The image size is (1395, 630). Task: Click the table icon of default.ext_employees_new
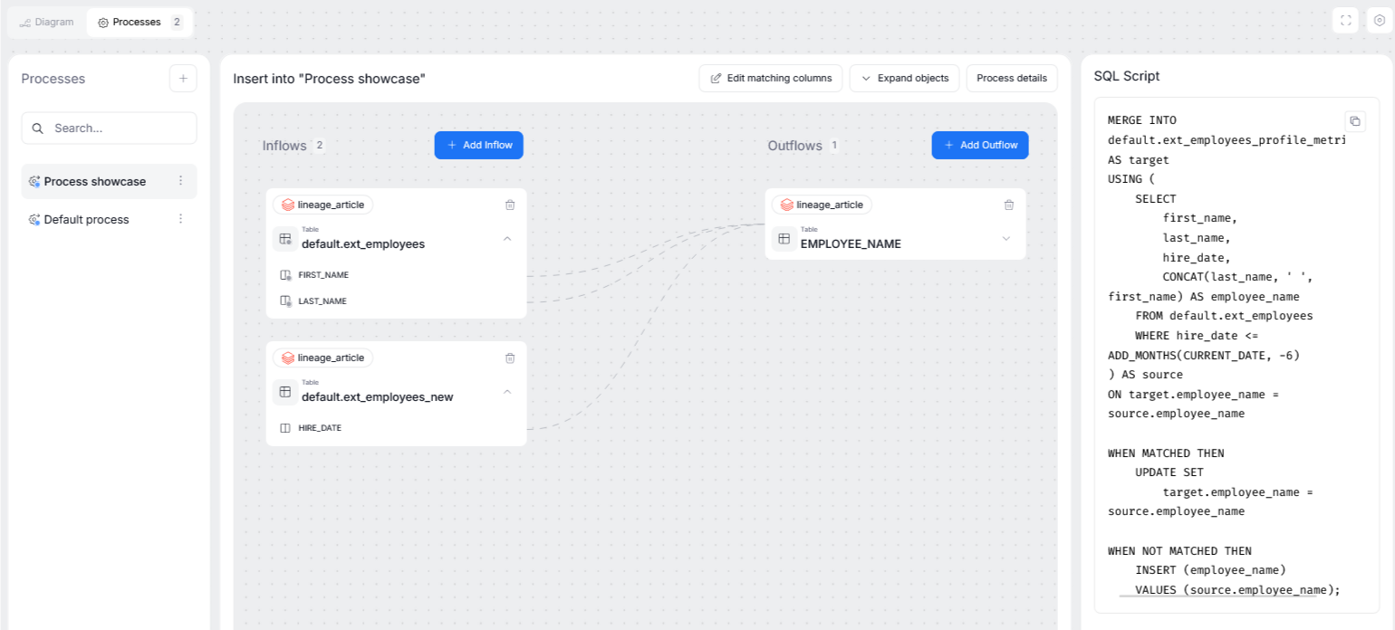(285, 392)
